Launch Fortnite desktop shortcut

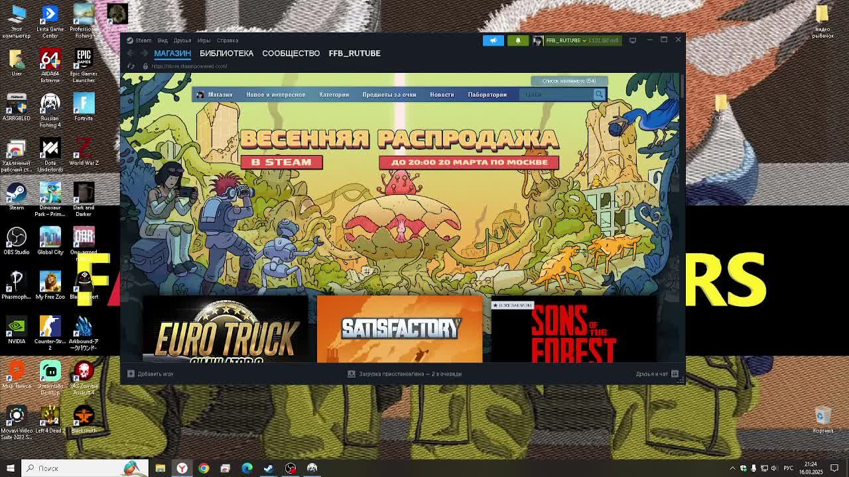[84, 107]
